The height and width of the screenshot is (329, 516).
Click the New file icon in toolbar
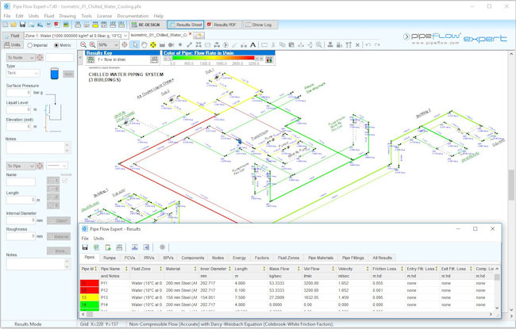6,25
